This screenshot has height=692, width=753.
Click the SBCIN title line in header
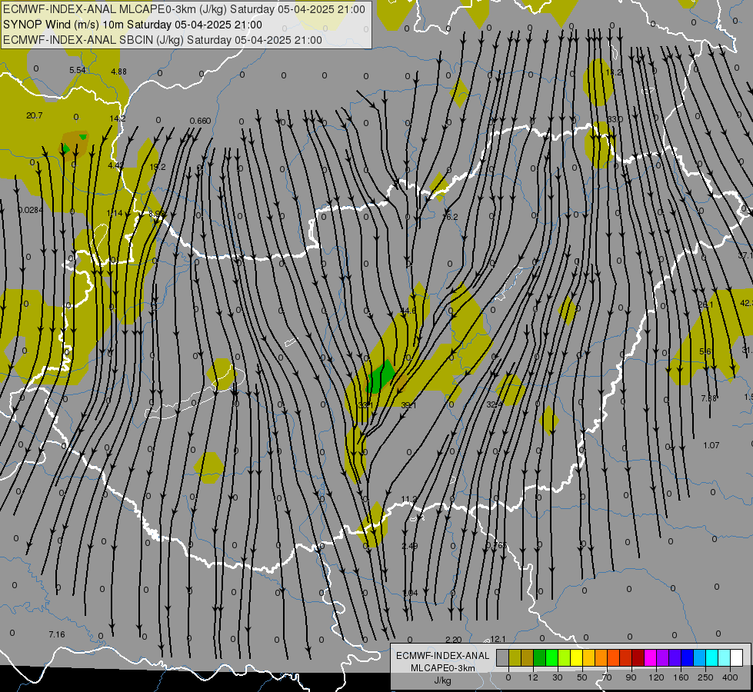tap(162, 40)
